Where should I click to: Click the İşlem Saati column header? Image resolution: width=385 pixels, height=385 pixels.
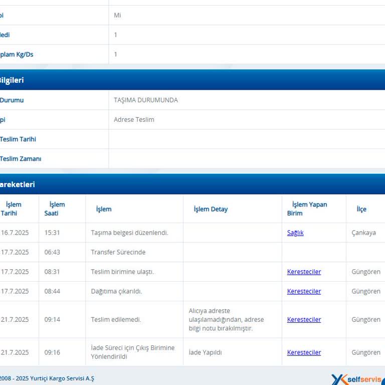(55, 209)
